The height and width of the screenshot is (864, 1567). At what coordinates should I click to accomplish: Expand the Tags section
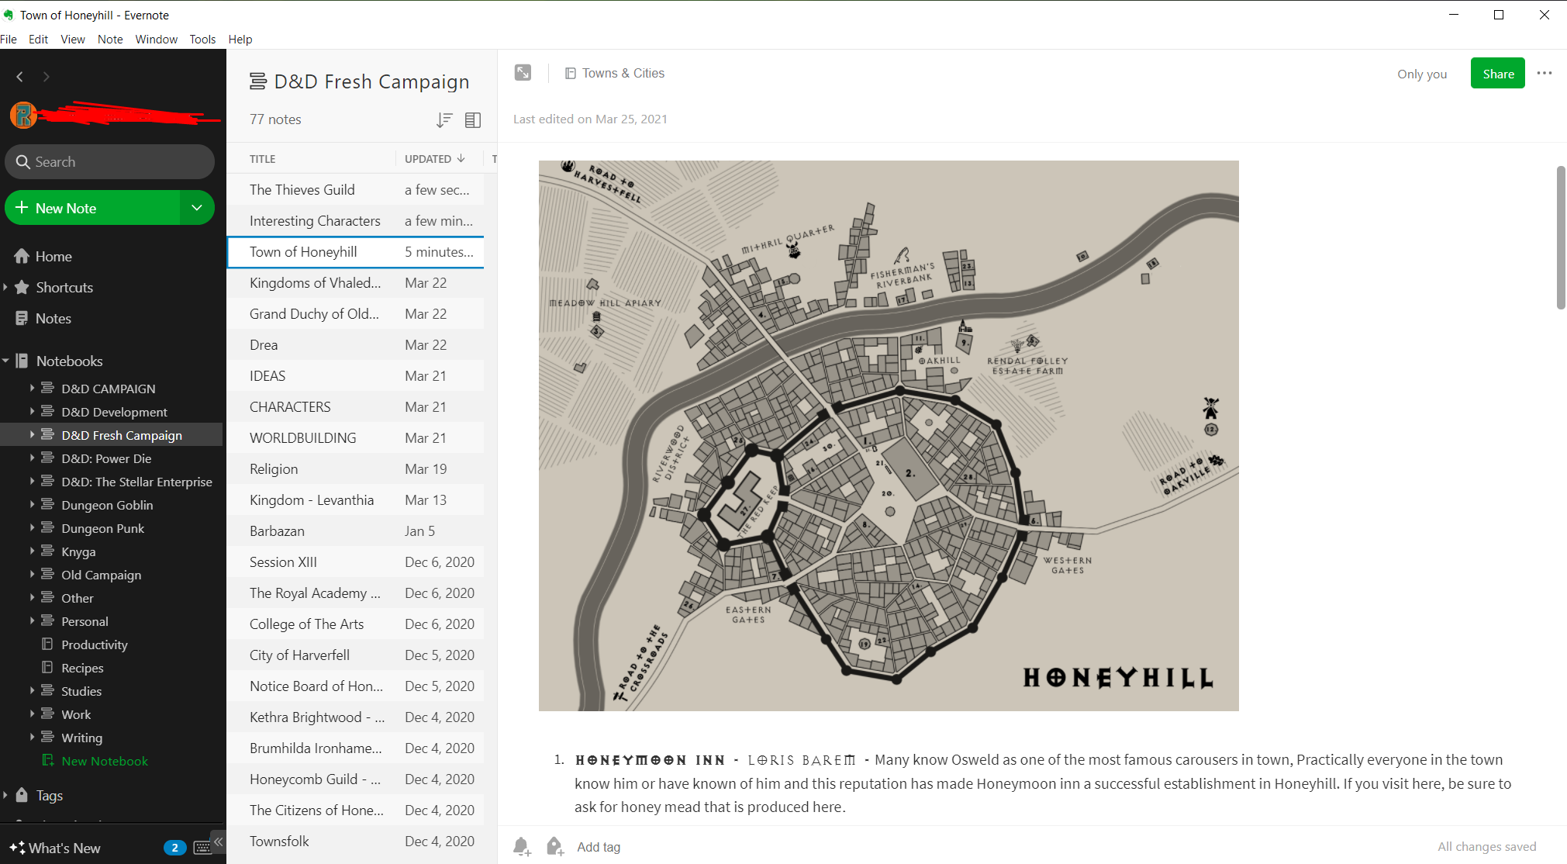coord(6,795)
